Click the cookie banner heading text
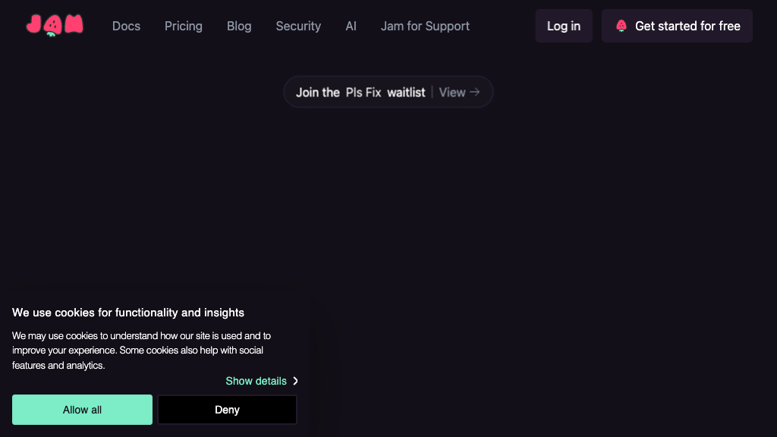Image resolution: width=777 pixels, height=437 pixels. click(x=128, y=313)
